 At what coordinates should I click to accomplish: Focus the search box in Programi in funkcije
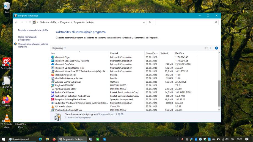pos(187,22)
